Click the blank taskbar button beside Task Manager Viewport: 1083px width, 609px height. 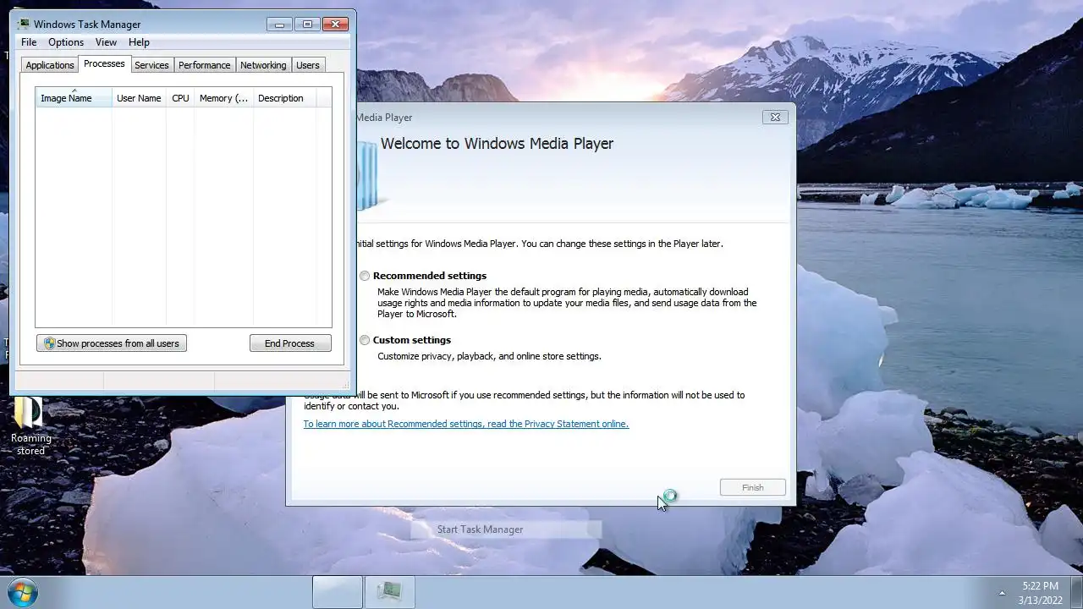tap(338, 592)
